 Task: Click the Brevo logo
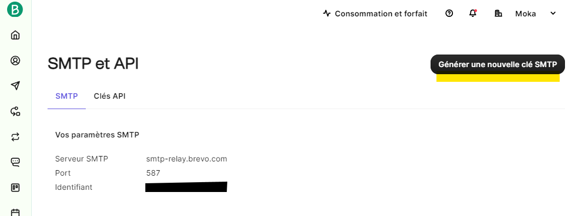(15, 9)
